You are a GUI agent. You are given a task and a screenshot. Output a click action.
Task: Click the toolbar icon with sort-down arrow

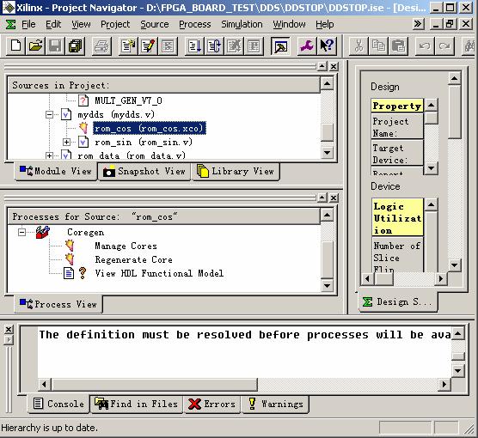(x=194, y=46)
